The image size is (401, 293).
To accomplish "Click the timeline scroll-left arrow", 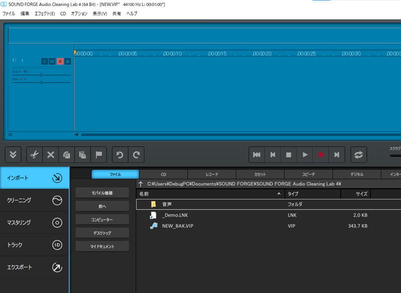I will click(76, 135).
